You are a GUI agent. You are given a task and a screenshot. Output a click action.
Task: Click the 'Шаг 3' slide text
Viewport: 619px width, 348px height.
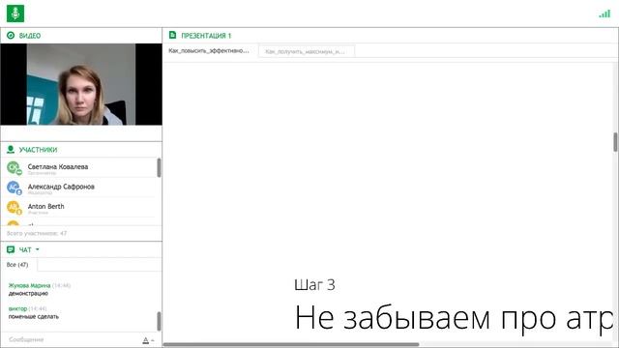(x=314, y=285)
